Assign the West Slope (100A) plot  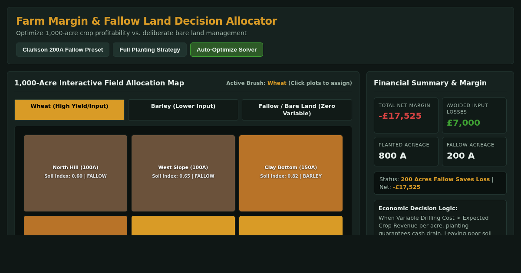[183, 173]
